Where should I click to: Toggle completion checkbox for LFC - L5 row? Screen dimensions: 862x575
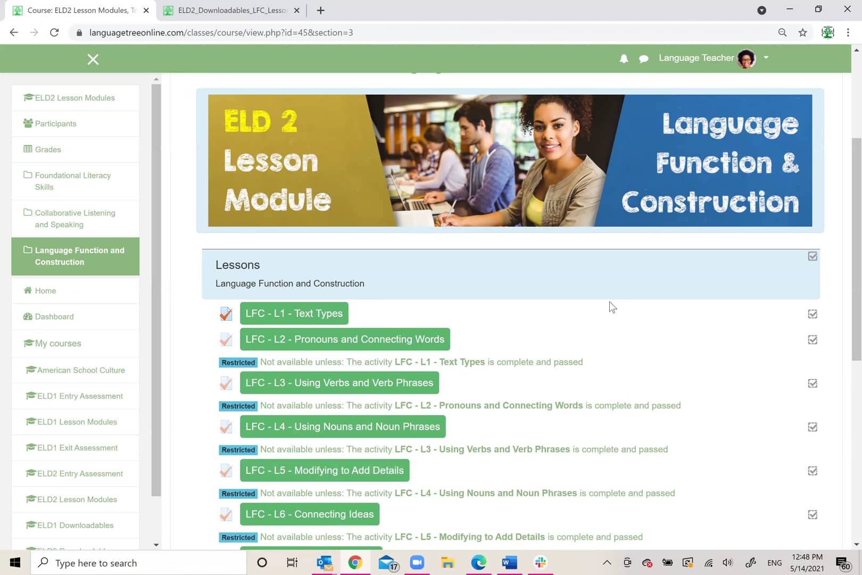tap(813, 471)
